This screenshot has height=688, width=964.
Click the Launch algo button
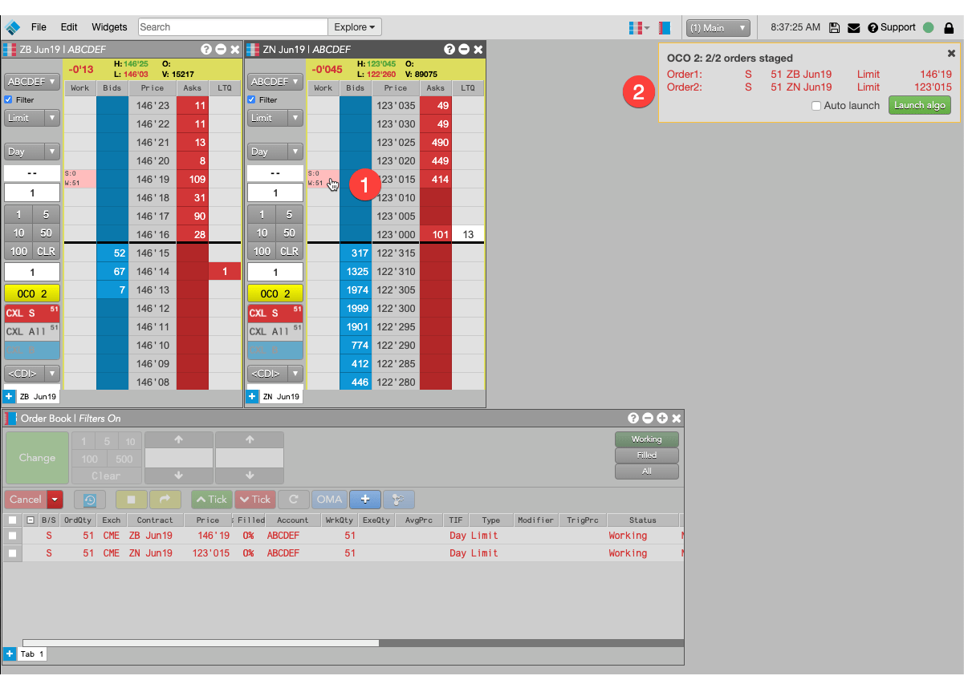pyautogui.click(x=920, y=106)
